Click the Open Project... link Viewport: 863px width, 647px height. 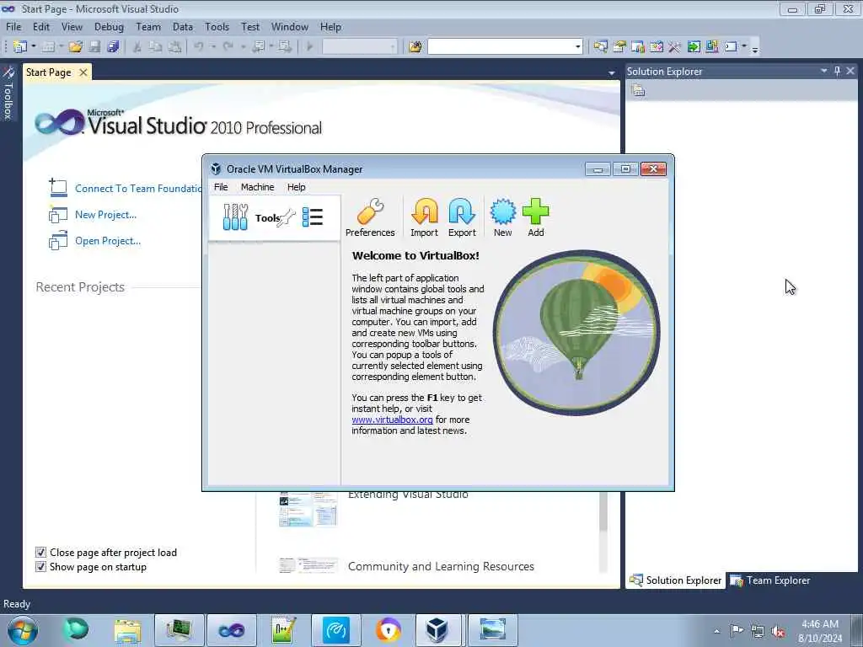pyautogui.click(x=108, y=240)
